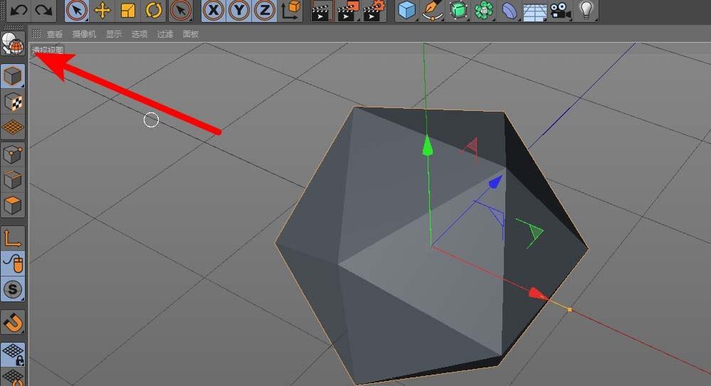Viewport: 711px width, 386px height.
Task: Select the Move tool
Action: (102, 10)
